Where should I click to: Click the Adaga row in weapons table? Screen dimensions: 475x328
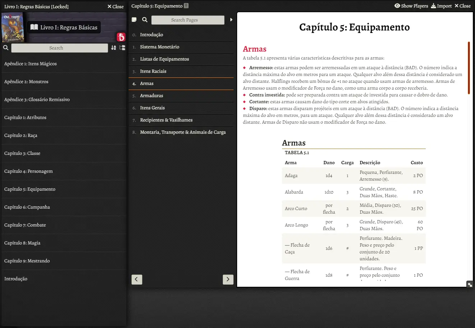point(354,176)
